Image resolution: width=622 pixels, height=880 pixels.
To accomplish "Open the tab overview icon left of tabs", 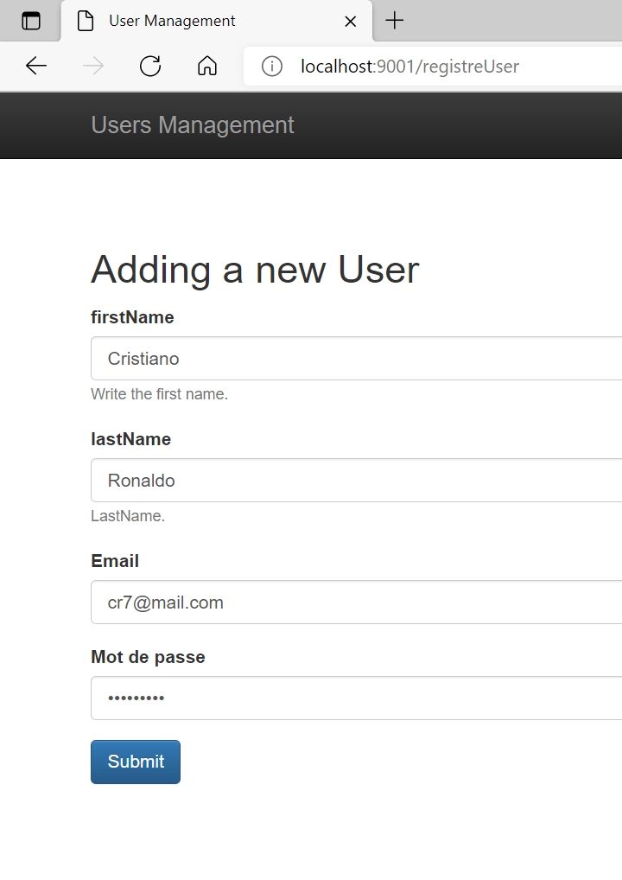I will (30, 20).
